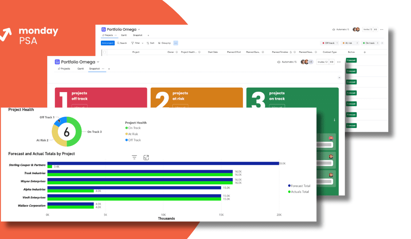Open Automate / 5 in the back window

pos(341,29)
